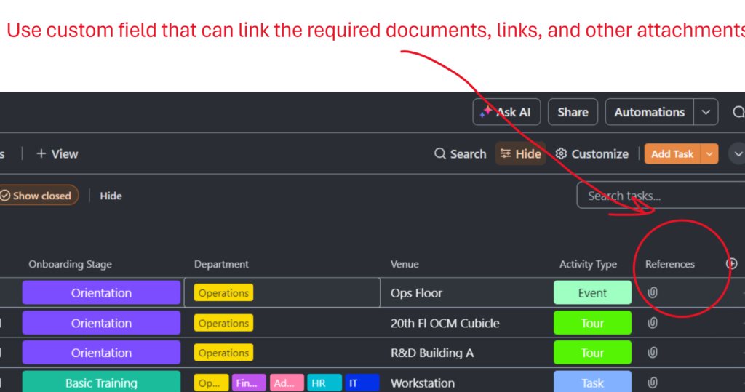Viewport: 745px width, 392px height.
Task: Toggle the Hide columns button
Action: click(x=521, y=154)
